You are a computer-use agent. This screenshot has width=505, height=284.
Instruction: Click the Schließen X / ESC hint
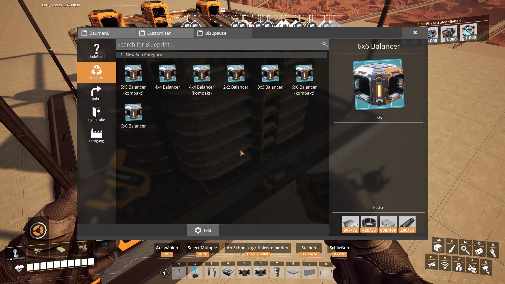pos(339,250)
